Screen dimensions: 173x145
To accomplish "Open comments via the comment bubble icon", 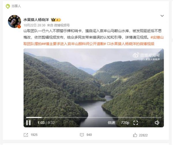I will (x=82, y=135).
